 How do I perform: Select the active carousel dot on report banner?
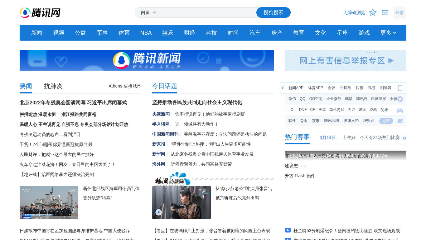point(375,52)
